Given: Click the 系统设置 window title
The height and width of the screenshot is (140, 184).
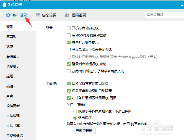Looking at the screenshot, I should (15, 5).
